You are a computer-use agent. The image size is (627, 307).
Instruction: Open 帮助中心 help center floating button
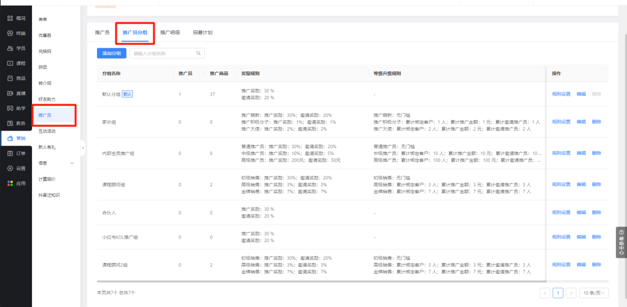pos(621,242)
